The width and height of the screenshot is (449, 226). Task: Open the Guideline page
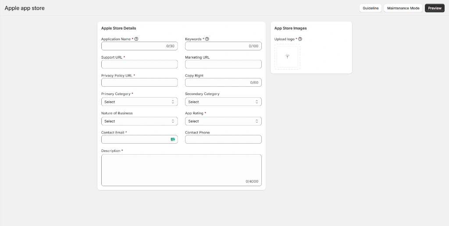371,8
